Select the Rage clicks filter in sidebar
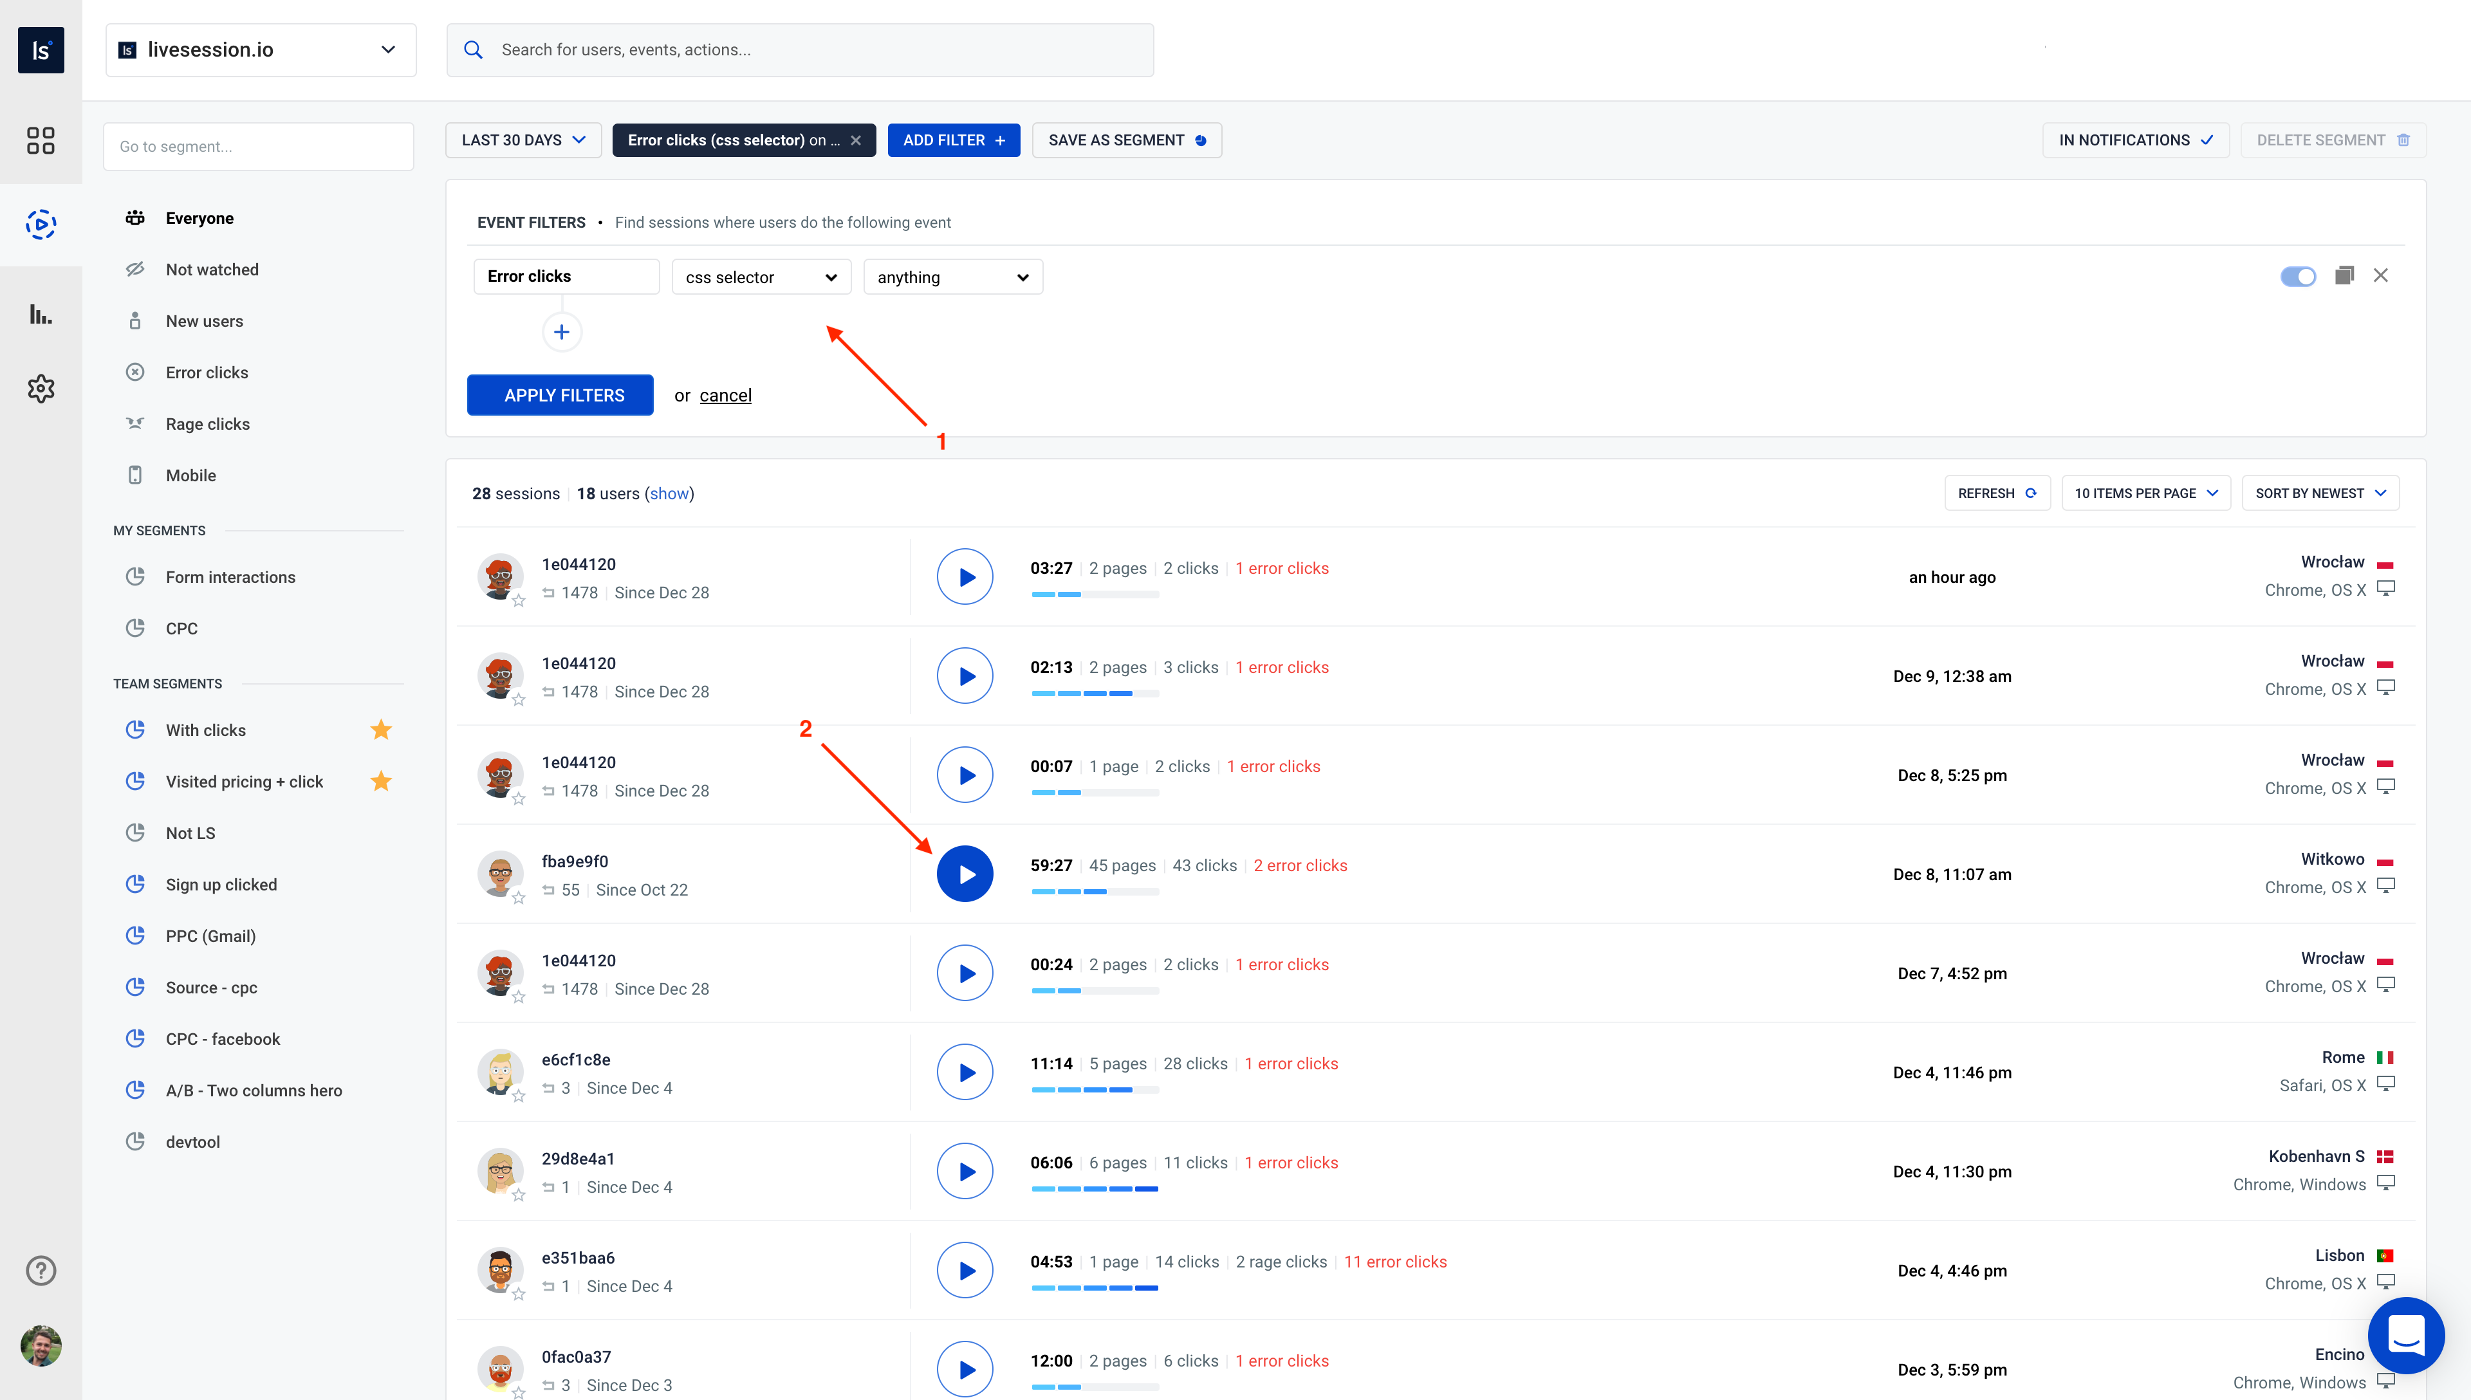 208,423
